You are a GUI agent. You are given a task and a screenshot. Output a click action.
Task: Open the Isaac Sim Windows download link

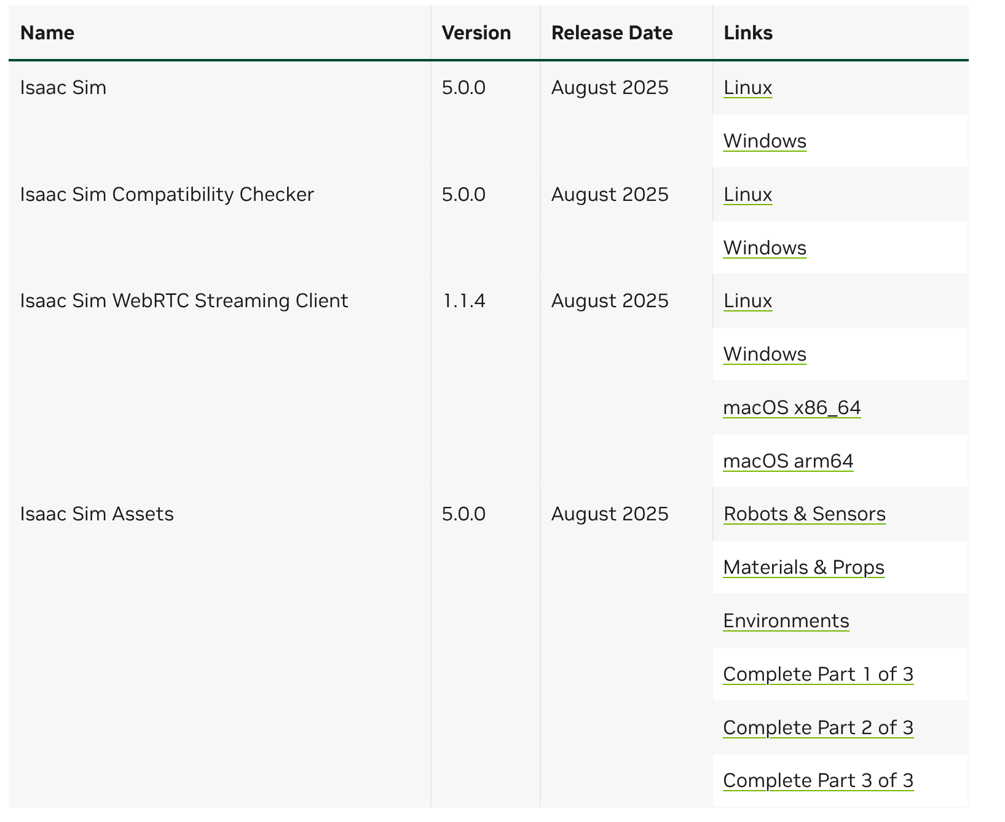pyautogui.click(x=765, y=141)
